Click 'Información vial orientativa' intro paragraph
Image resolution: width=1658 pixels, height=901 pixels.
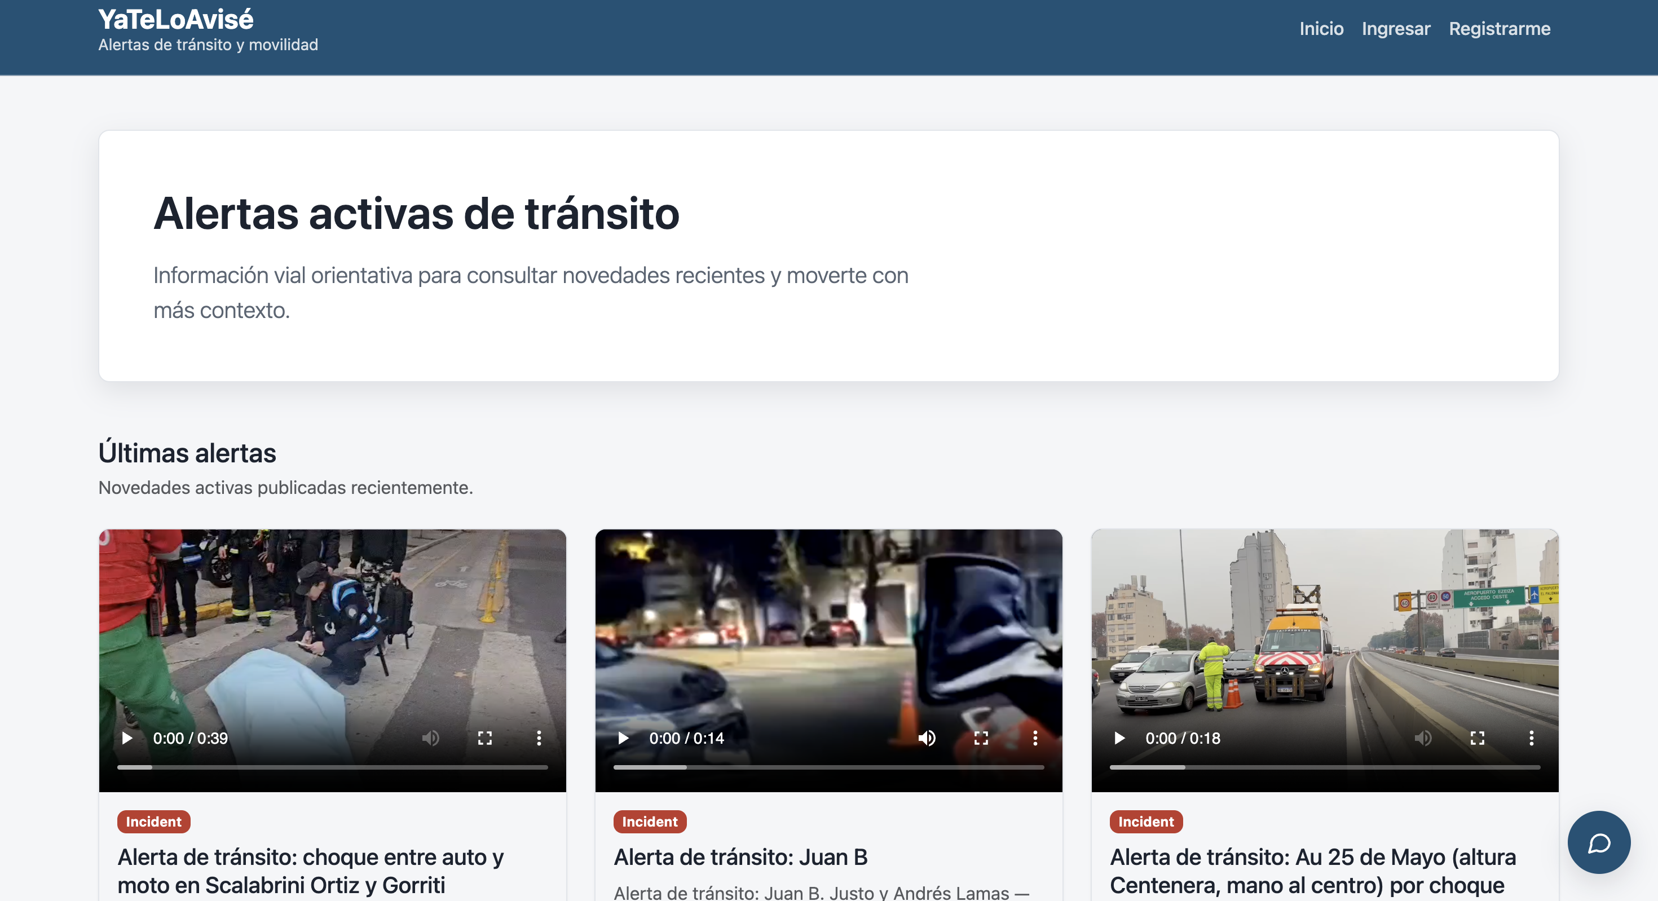531,293
